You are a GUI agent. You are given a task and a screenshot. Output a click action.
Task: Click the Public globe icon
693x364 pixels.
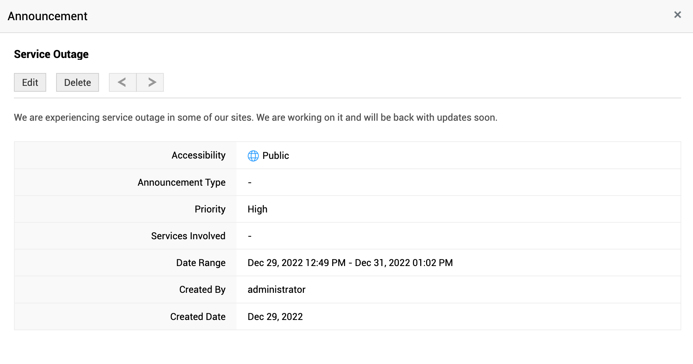click(253, 156)
